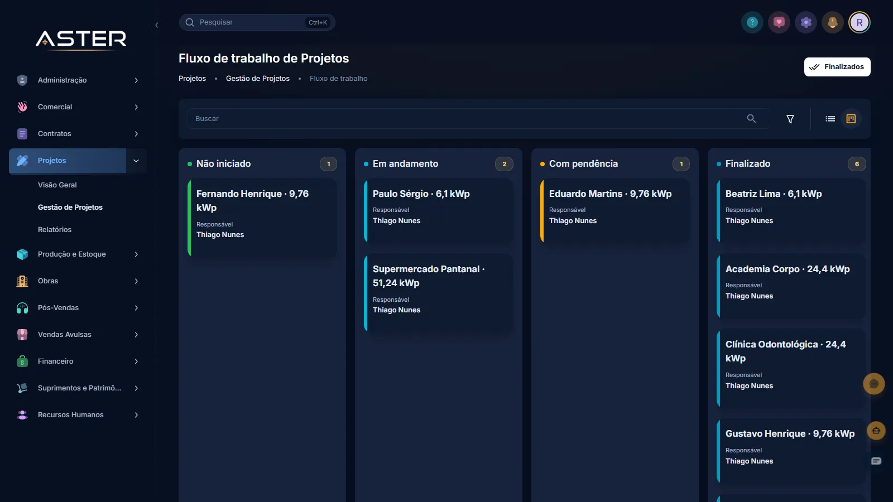Focus the Pesquisar global search field
Image resolution: width=893 pixels, height=502 pixels.
257,22
